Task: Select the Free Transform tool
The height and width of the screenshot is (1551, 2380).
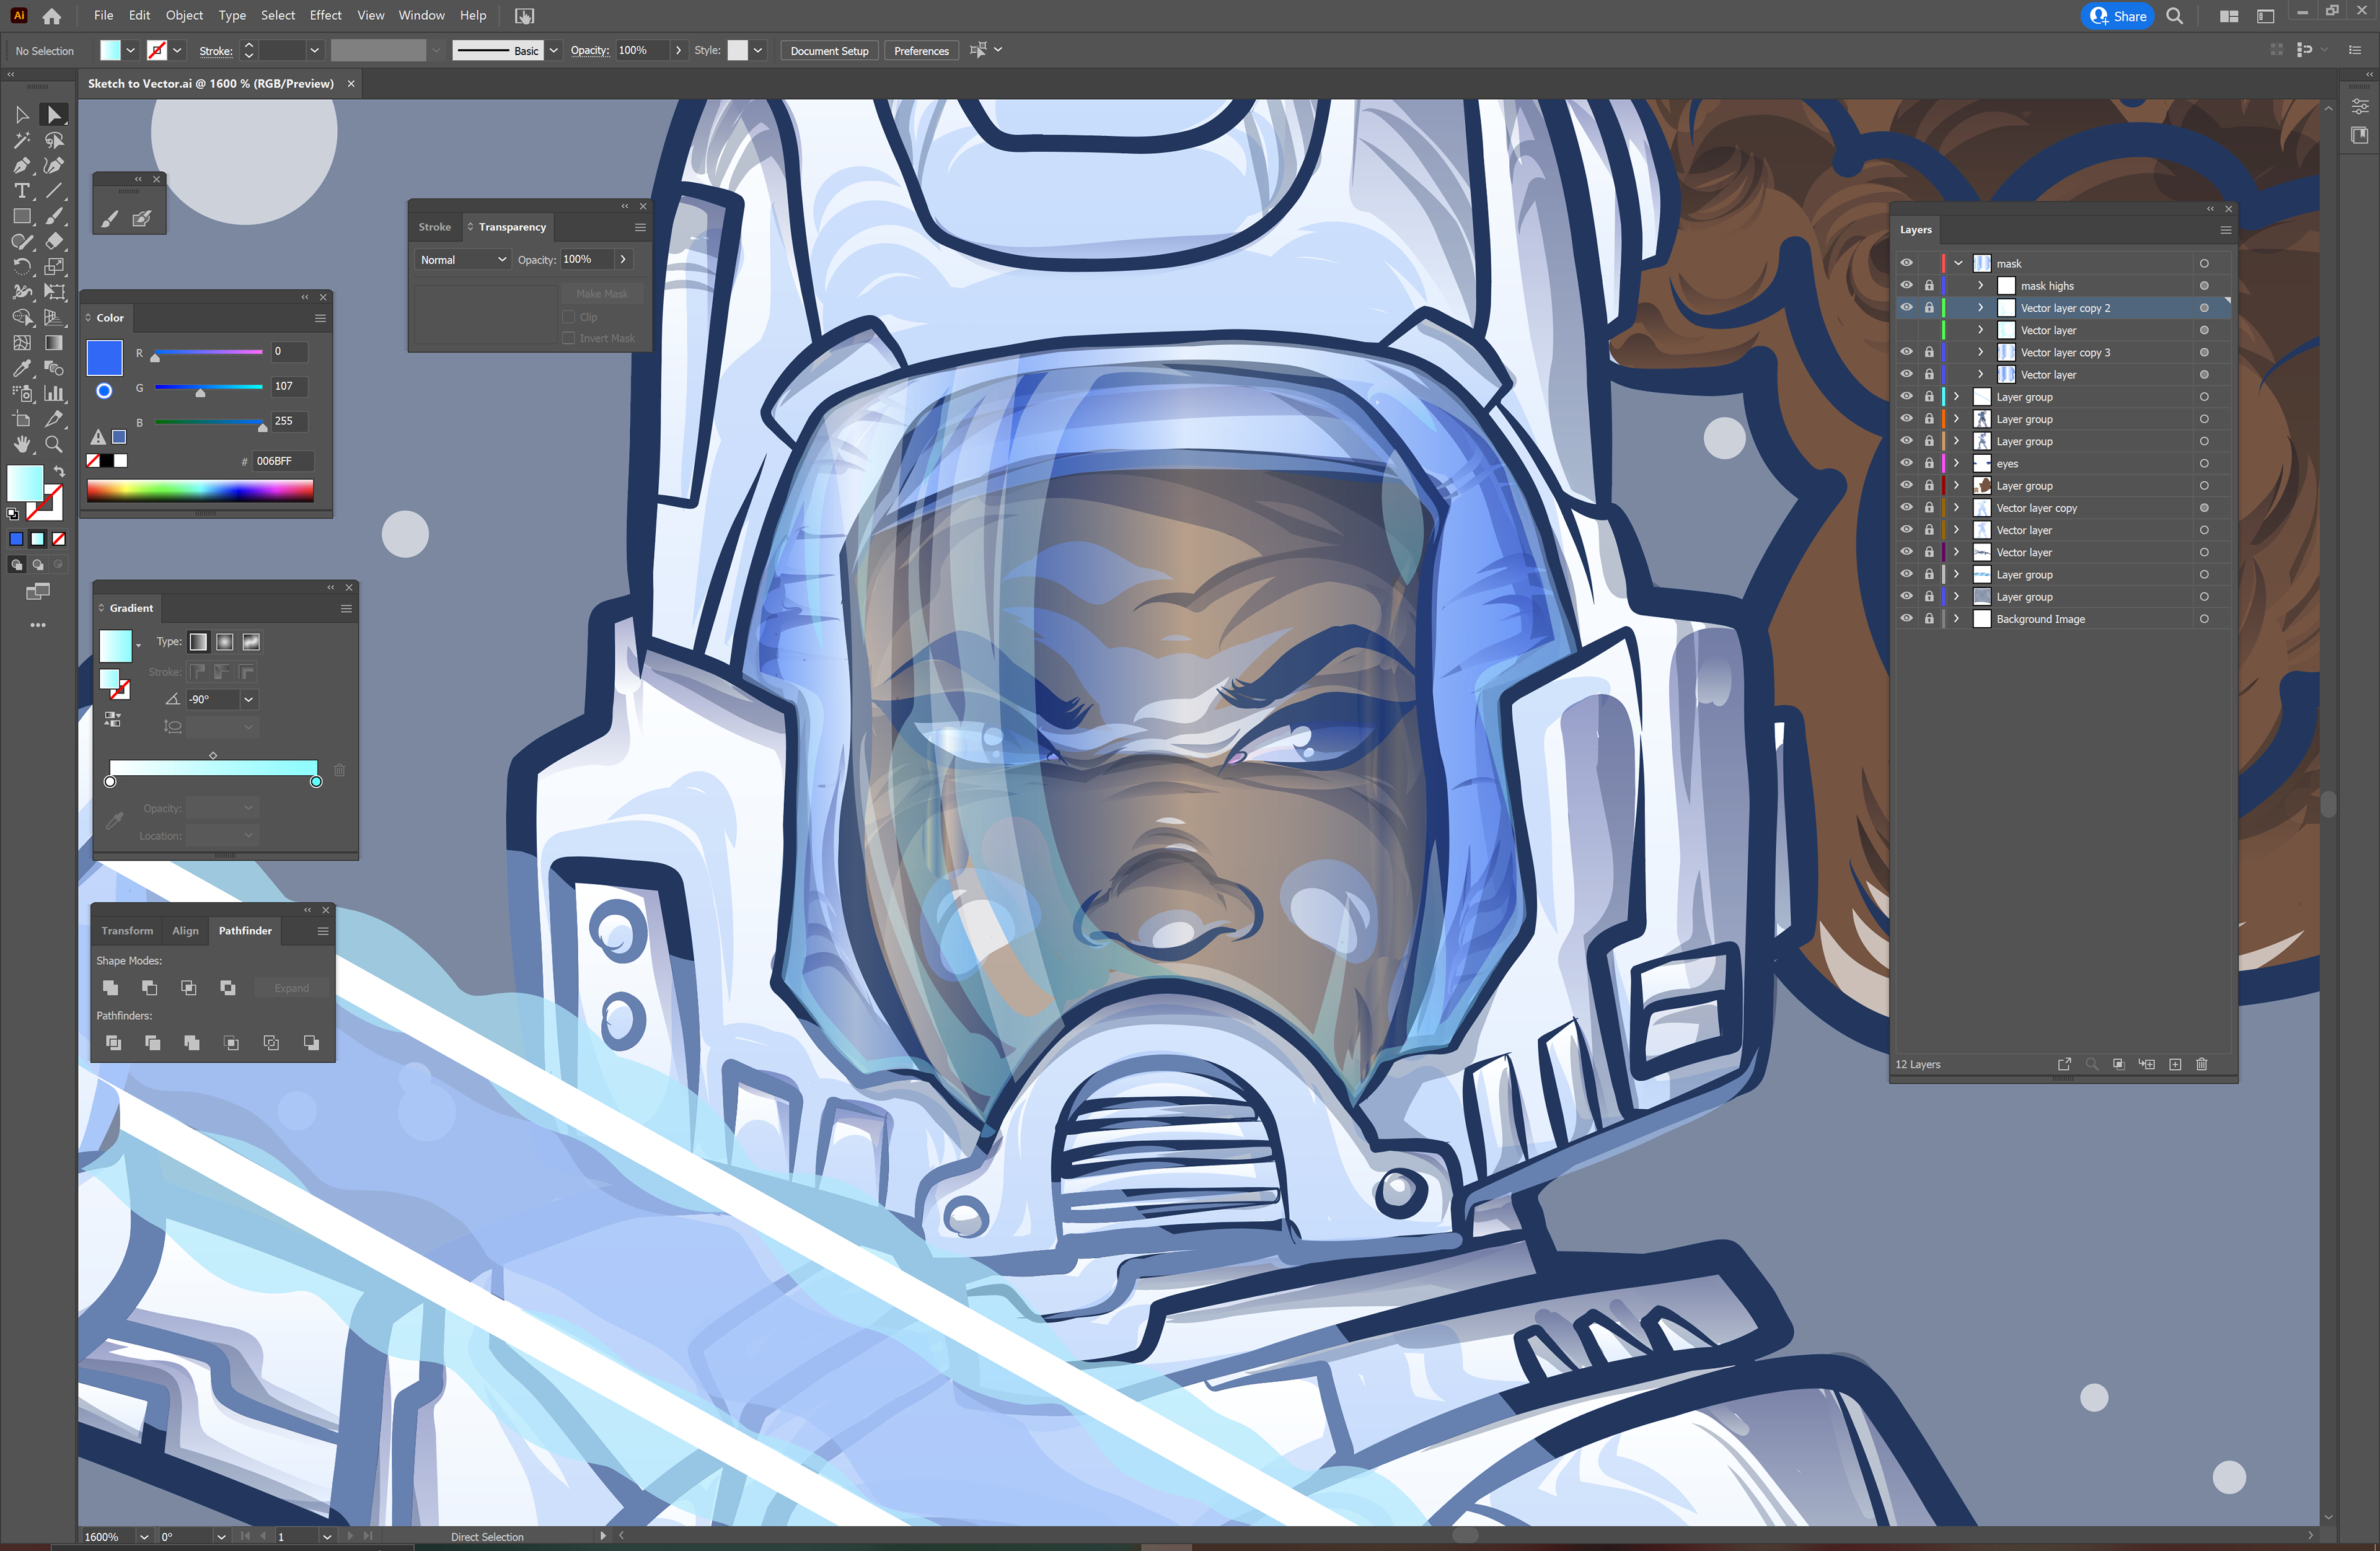Action: coord(54,292)
